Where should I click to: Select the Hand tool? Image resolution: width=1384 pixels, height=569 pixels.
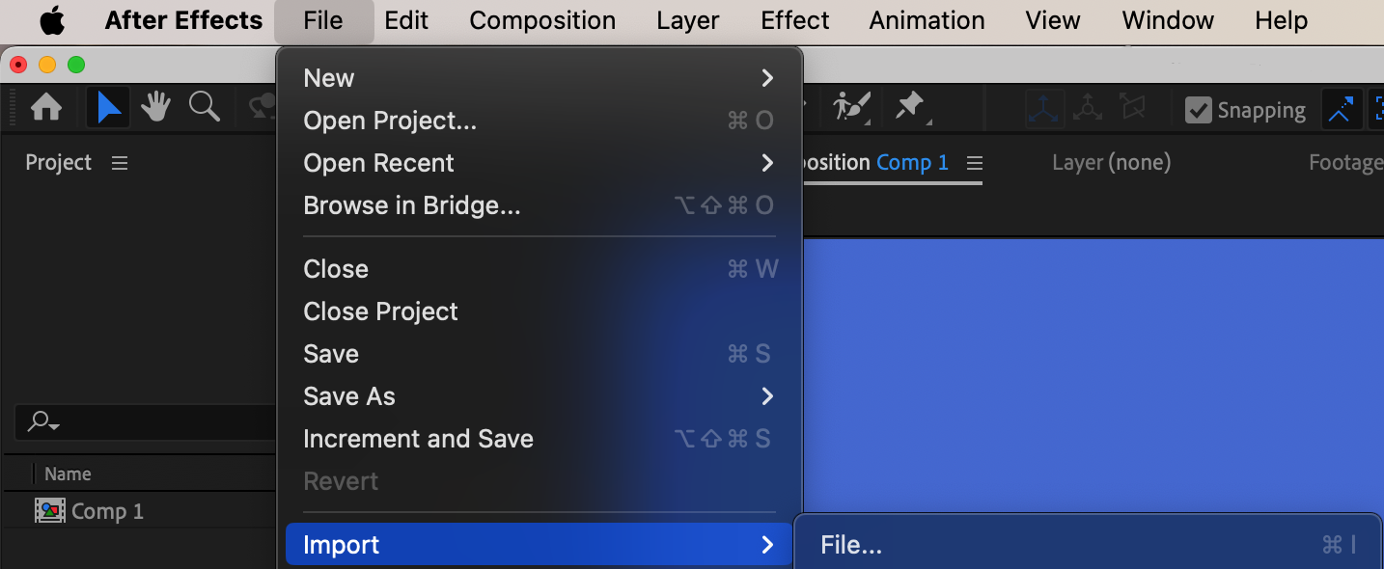pyautogui.click(x=156, y=108)
